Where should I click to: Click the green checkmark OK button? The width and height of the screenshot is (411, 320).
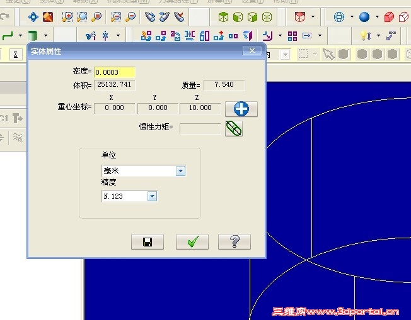pyautogui.click(x=192, y=242)
